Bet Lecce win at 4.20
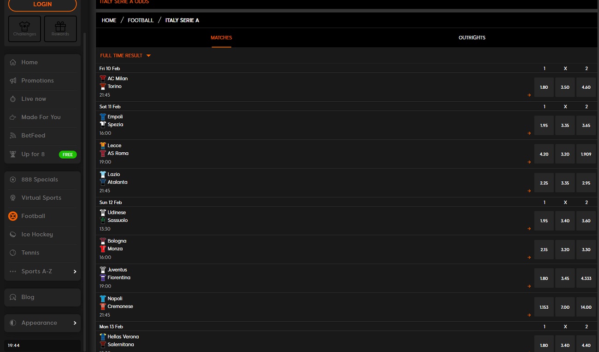Screen dimensions: 599x352 coord(544,154)
